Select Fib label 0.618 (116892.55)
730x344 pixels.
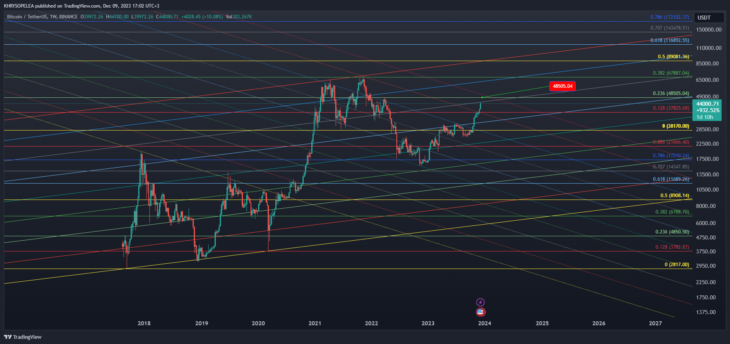[x=670, y=40]
